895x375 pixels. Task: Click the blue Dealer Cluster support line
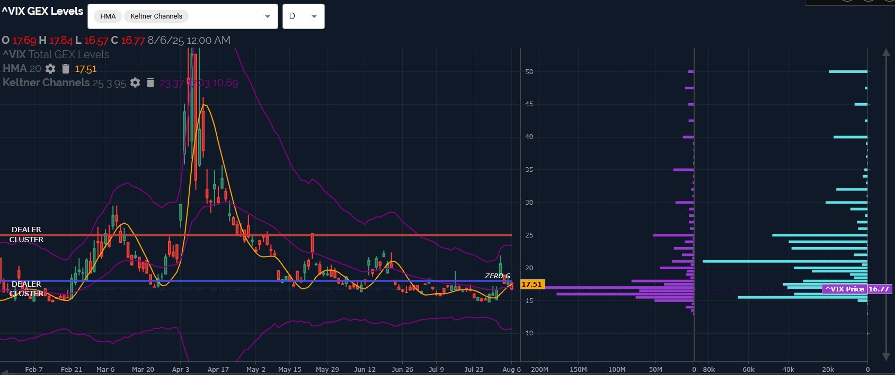tap(256, 281)
